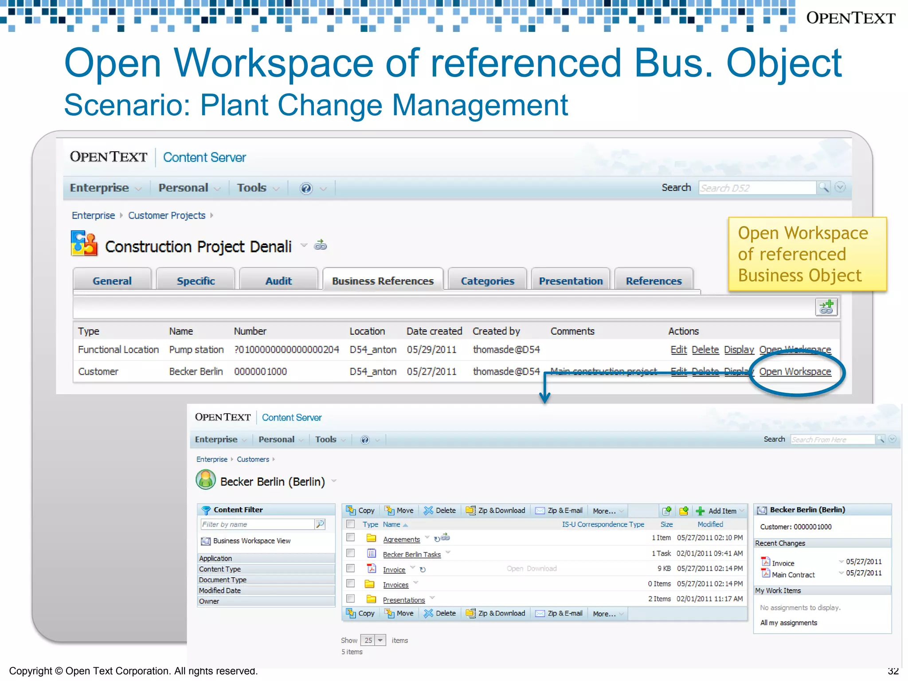
Task: Switch to the Presentation tab
Action: [x=571, y=281]
